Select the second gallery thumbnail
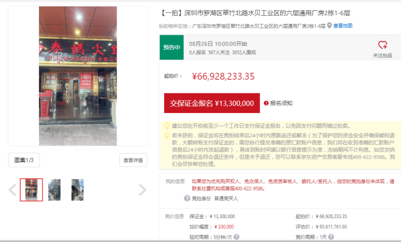Image resolution: width=401 pixels, height=242 pixels. [x=54, y=190]
